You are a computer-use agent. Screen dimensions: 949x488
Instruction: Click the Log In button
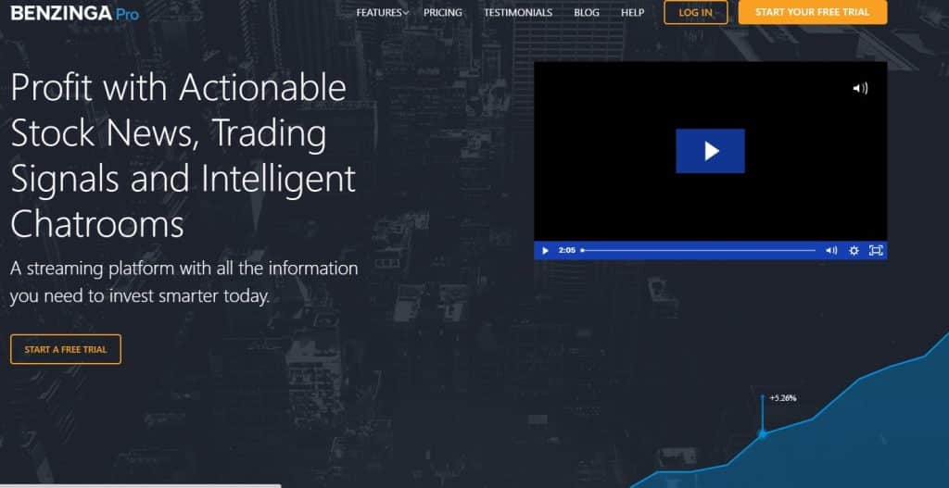(695, 12)
